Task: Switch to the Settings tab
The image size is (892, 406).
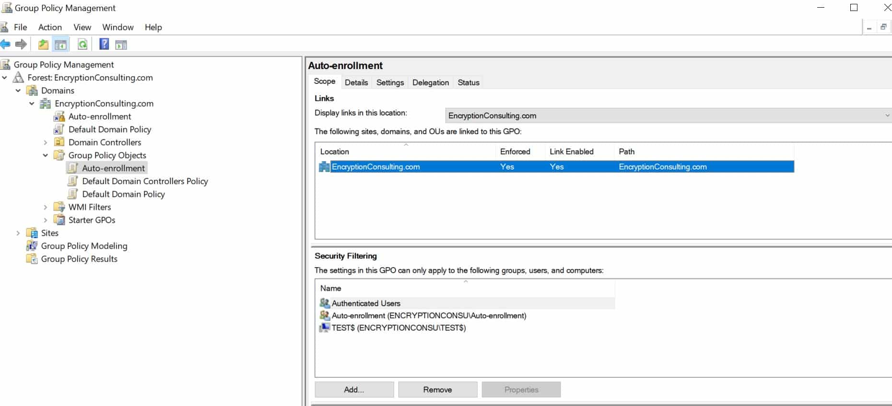Action: (x=390, y=82)
